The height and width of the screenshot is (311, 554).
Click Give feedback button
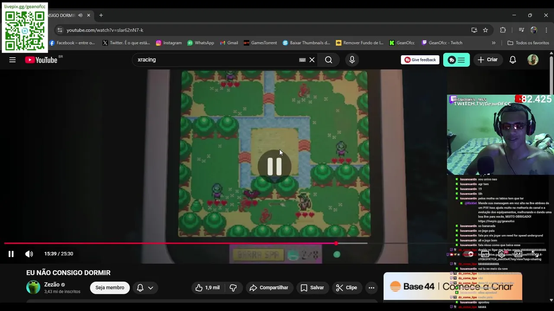pos(420,60)
